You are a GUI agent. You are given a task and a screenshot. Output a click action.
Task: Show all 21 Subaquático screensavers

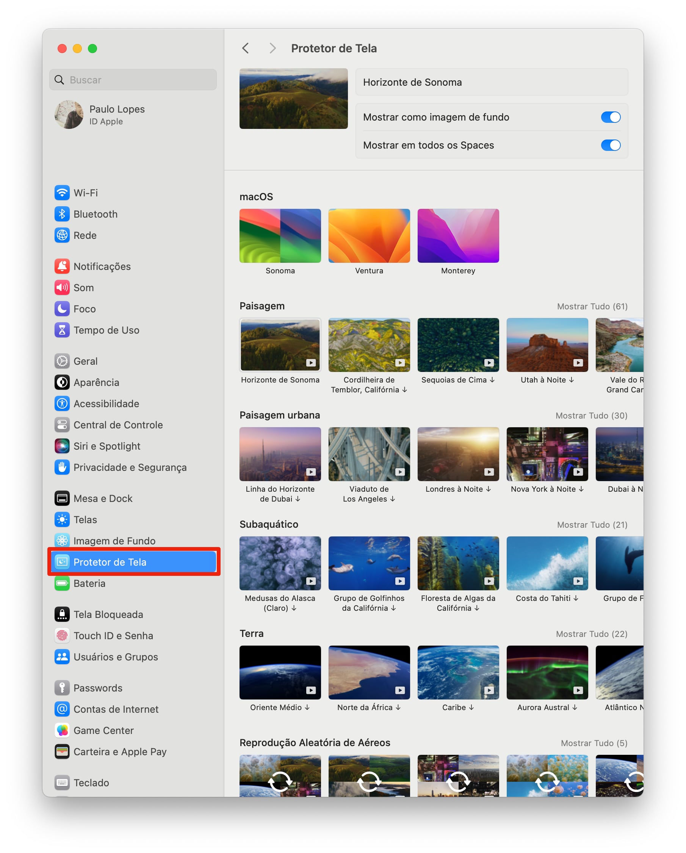tap(592, 525)
